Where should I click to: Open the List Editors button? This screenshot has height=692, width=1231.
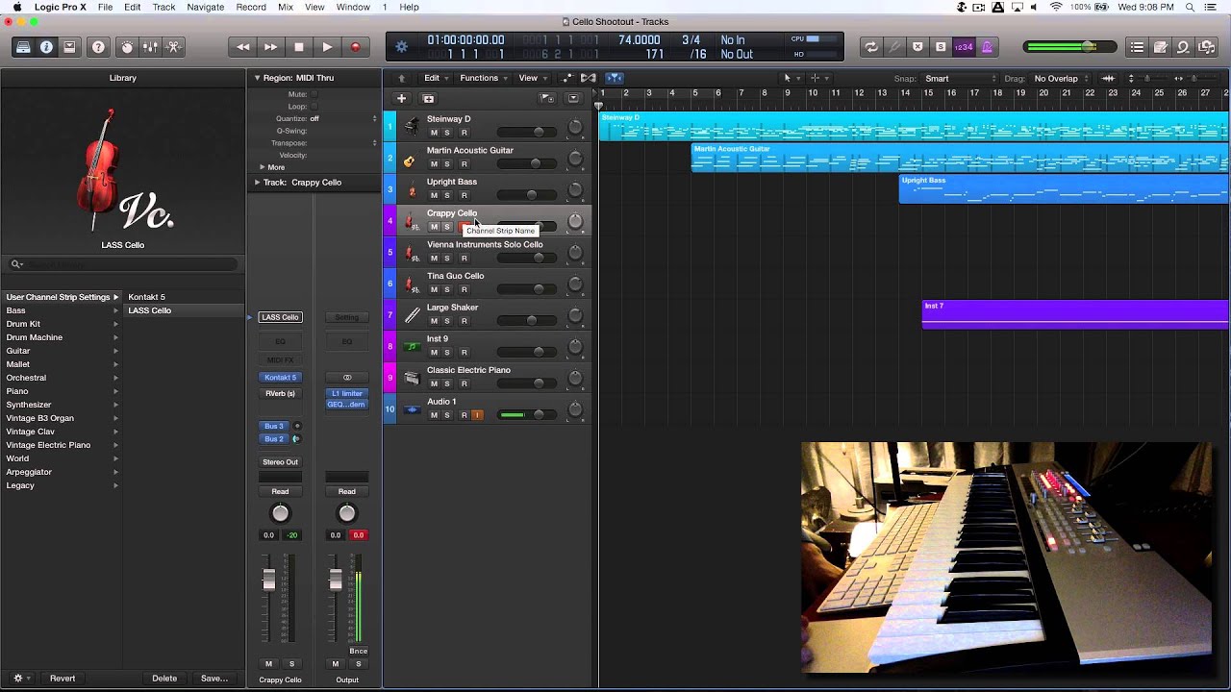1138,47
